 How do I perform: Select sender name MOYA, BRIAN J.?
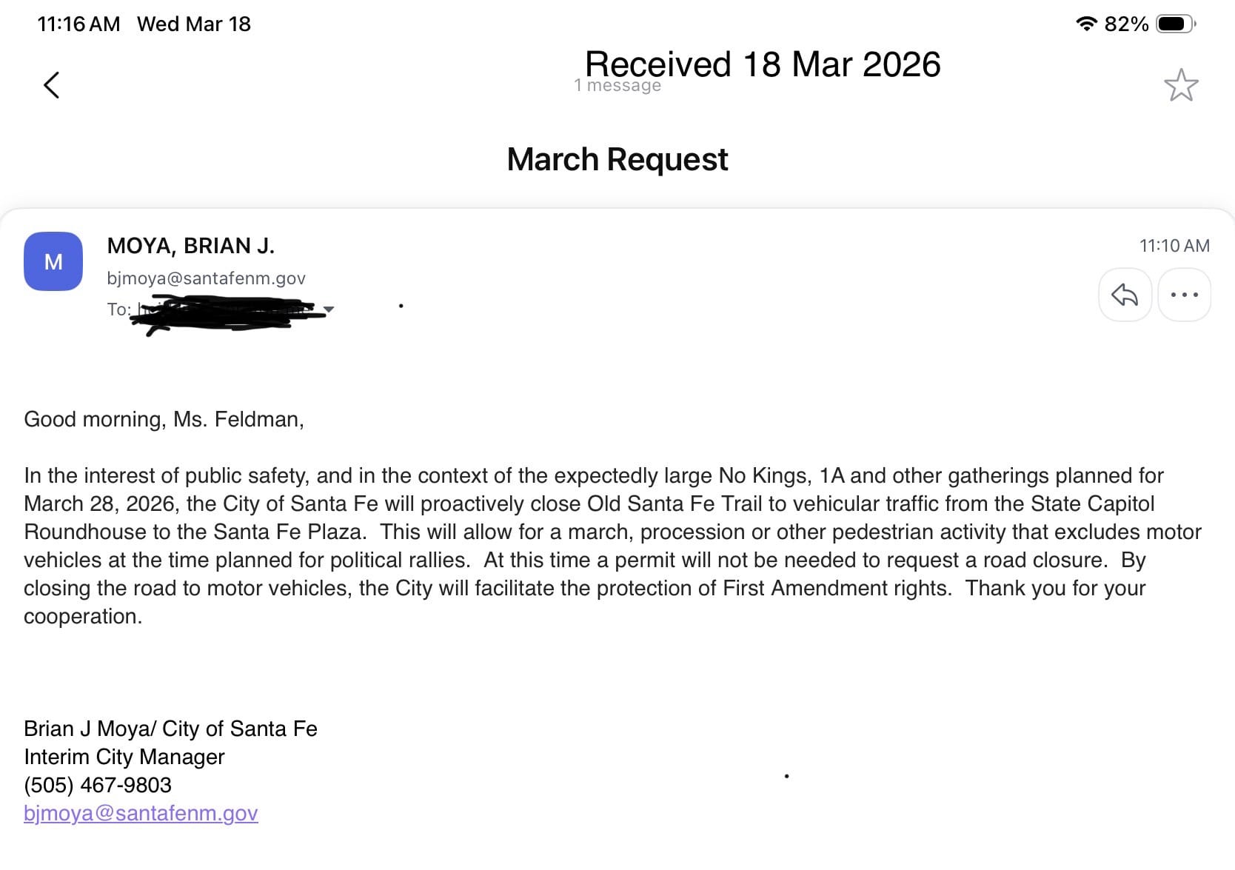pos(190,246)
